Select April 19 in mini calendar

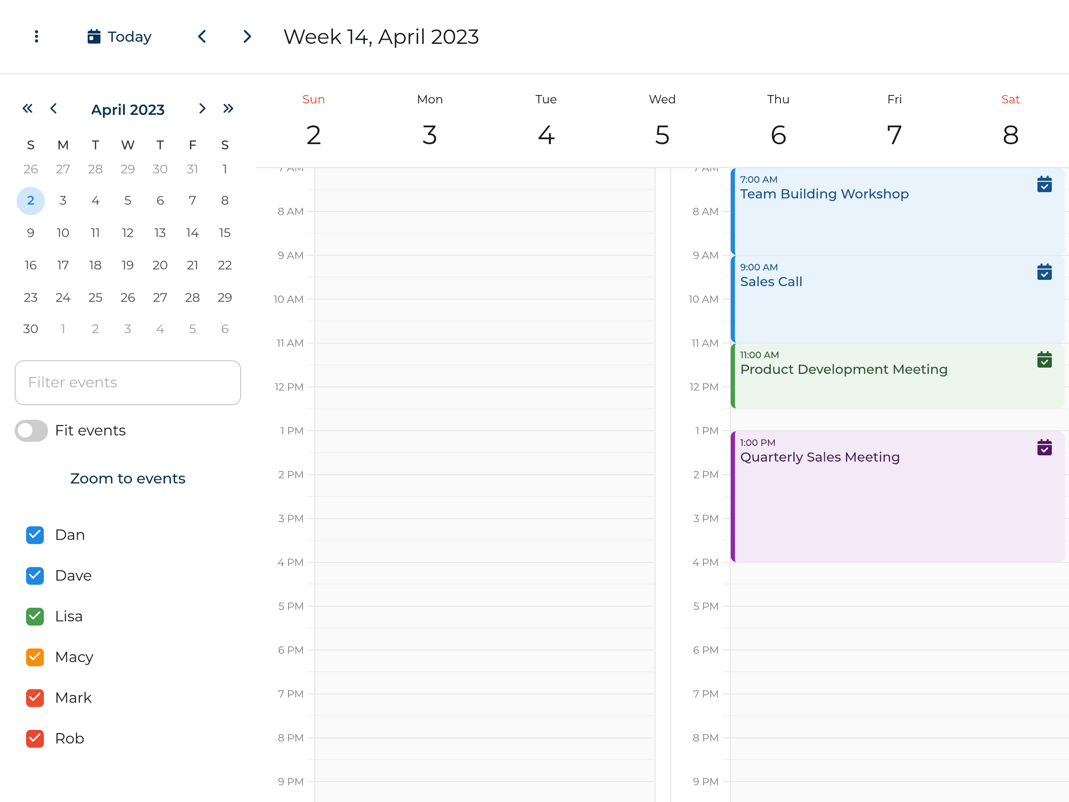coord(128,265)
